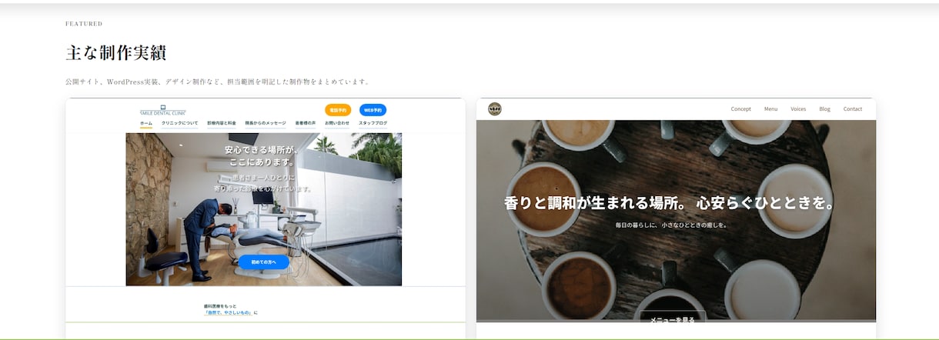Viewport: 939px width, 340px height.
Task: Open Menu in the cafe site nav
Action: [770, 109]
